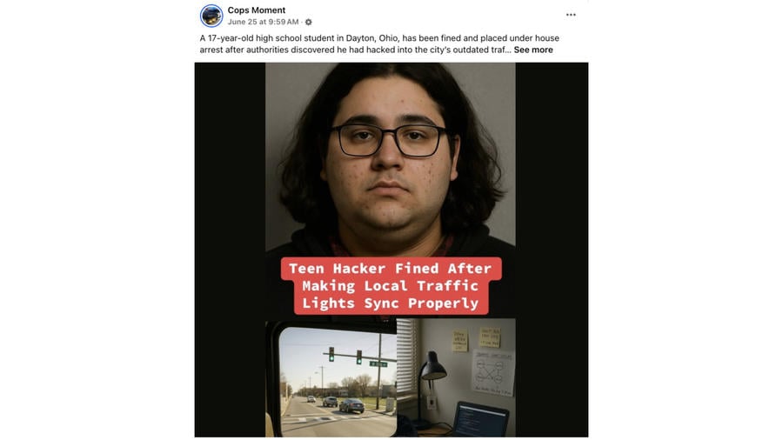
Task: Open the traffic intersection photo
Action: (332, 378)
